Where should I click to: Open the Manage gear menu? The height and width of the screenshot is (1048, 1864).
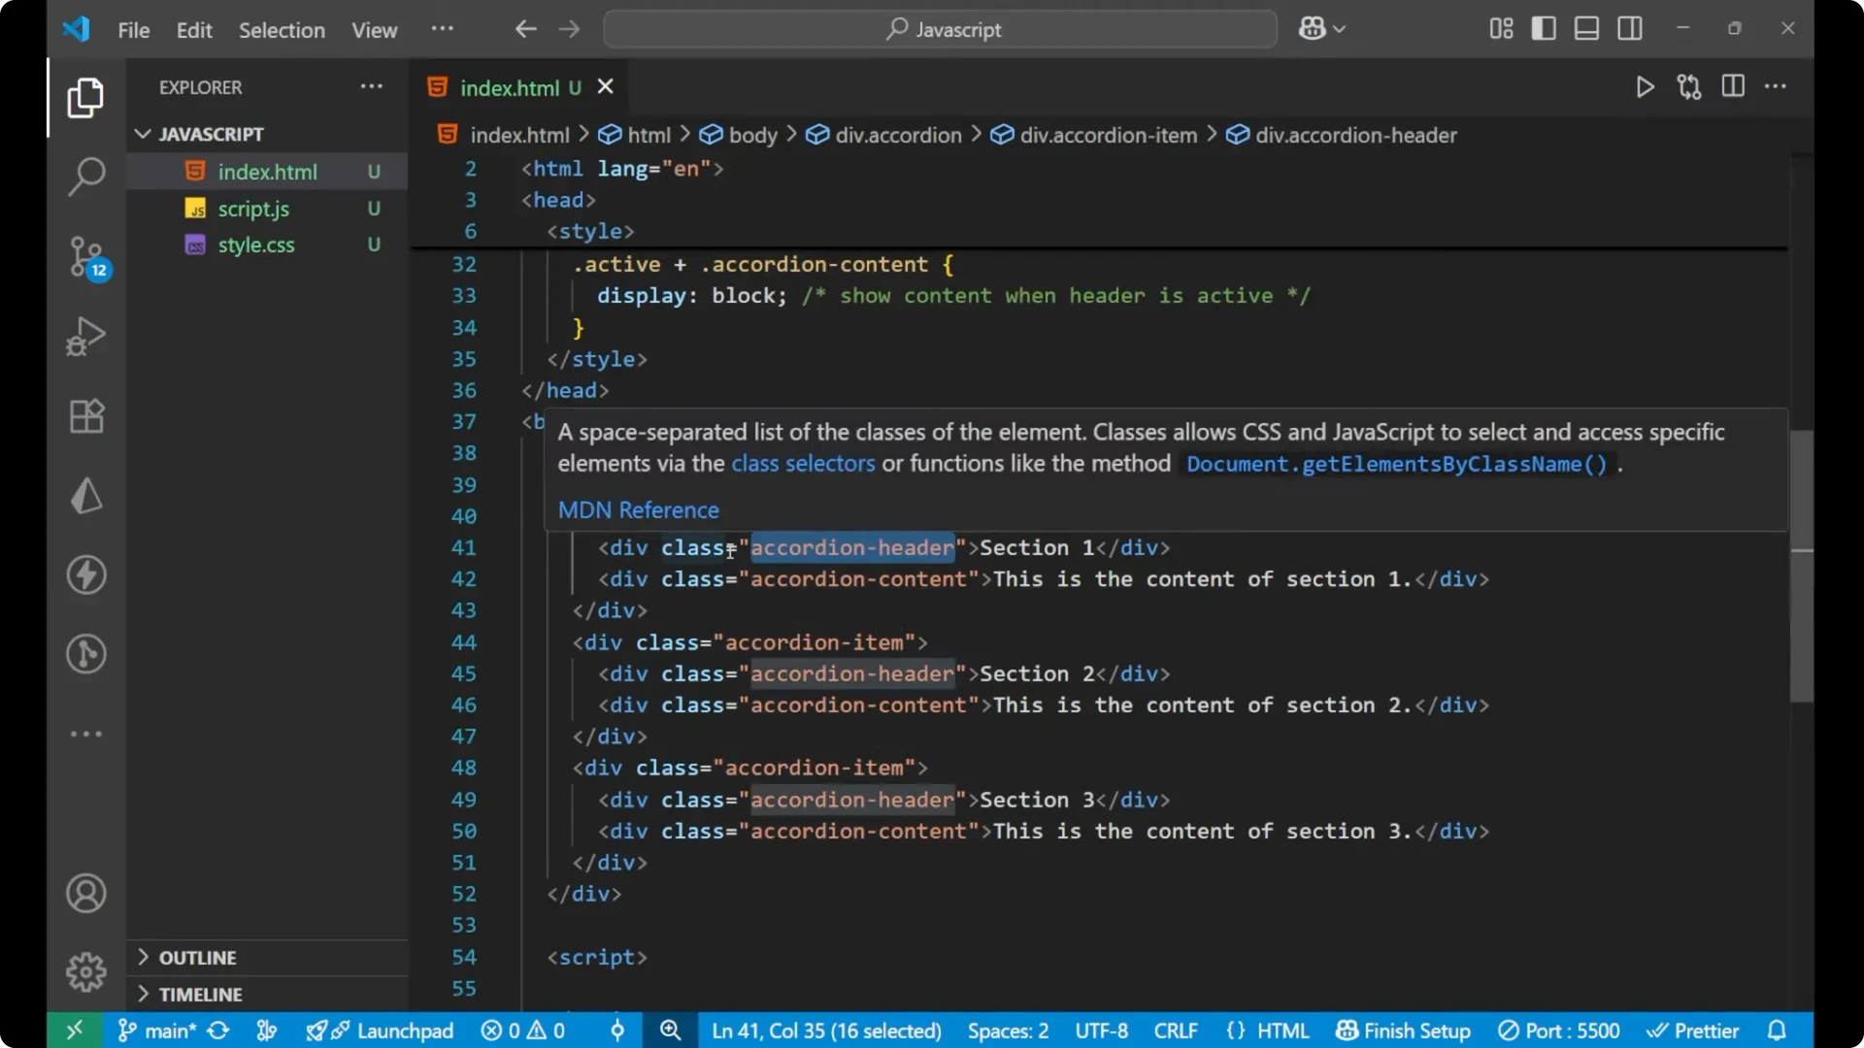[x=85, y=971]
